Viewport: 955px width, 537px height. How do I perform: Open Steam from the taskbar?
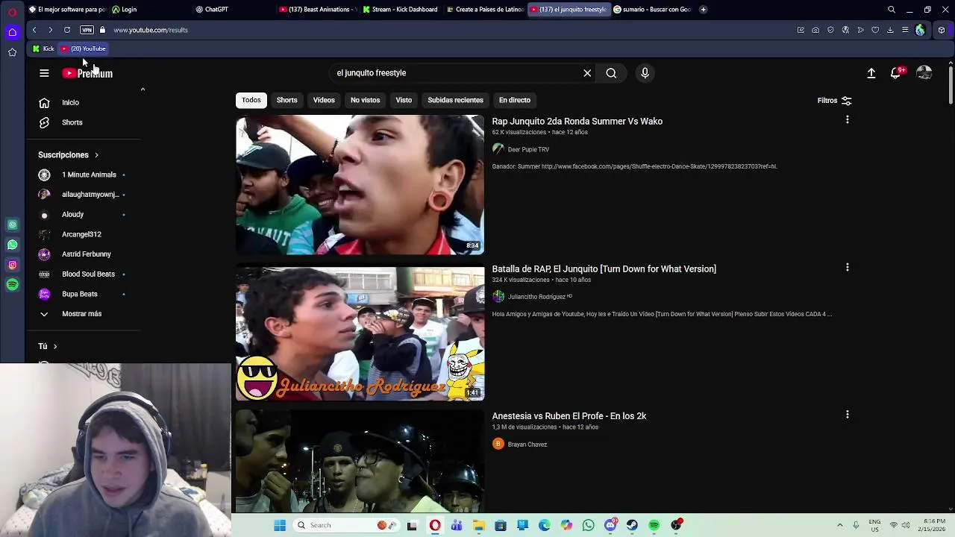[632, 525]
